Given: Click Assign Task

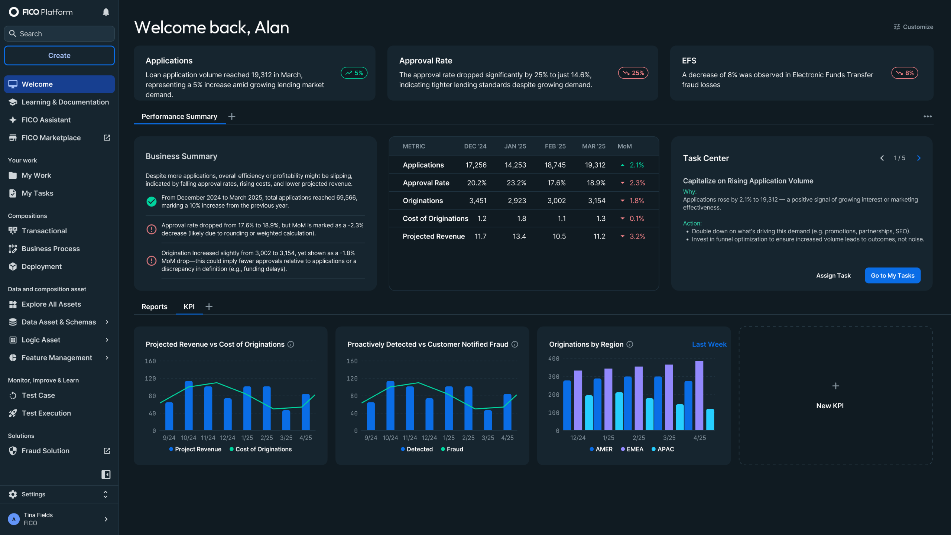Looking at the screenshot, I should click(x=833, y=276).
